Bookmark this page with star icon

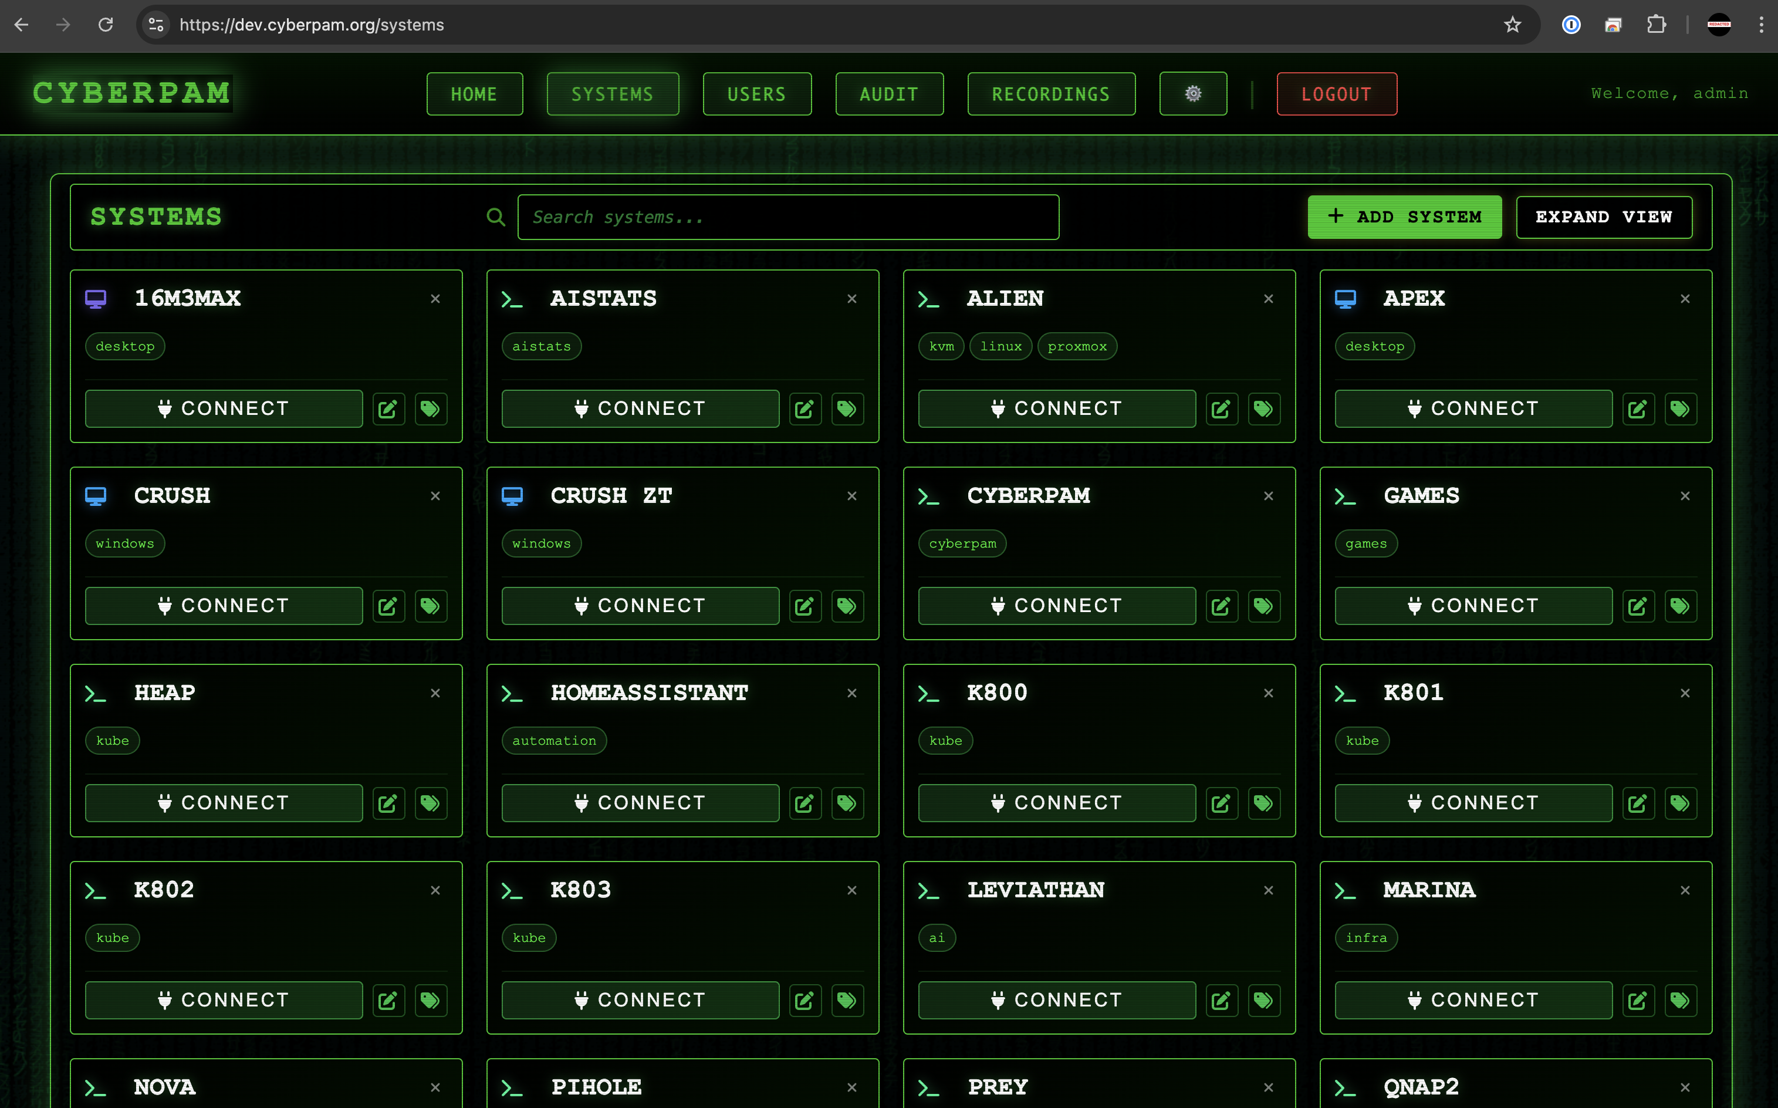point(1512,25)
